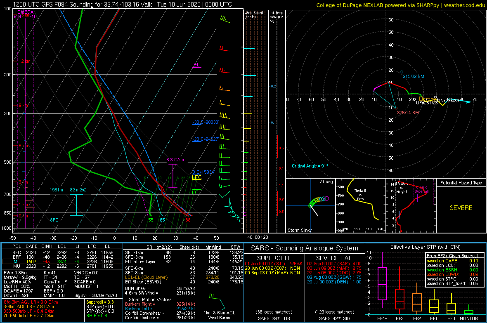Click the green "SHIP = 0.6" value
Screen dimensions: 487x323
point(96,316)
